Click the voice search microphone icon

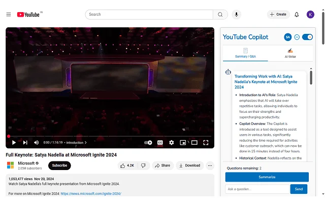tap(236, 14)
